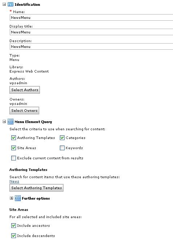Toggle the Include descendents checkbox

point(13,236)
